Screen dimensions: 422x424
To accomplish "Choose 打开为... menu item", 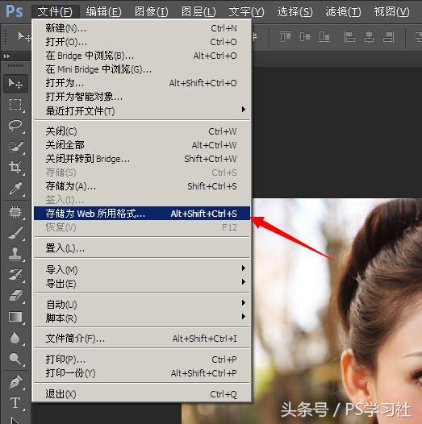I will tap(142, 83).
